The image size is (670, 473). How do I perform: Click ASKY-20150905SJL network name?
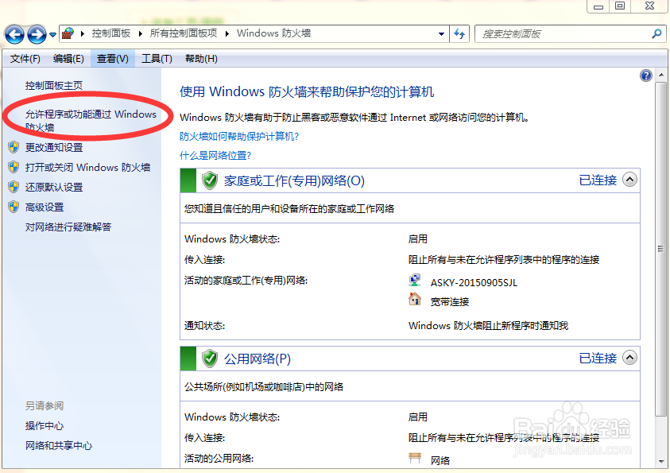[474, 283]
